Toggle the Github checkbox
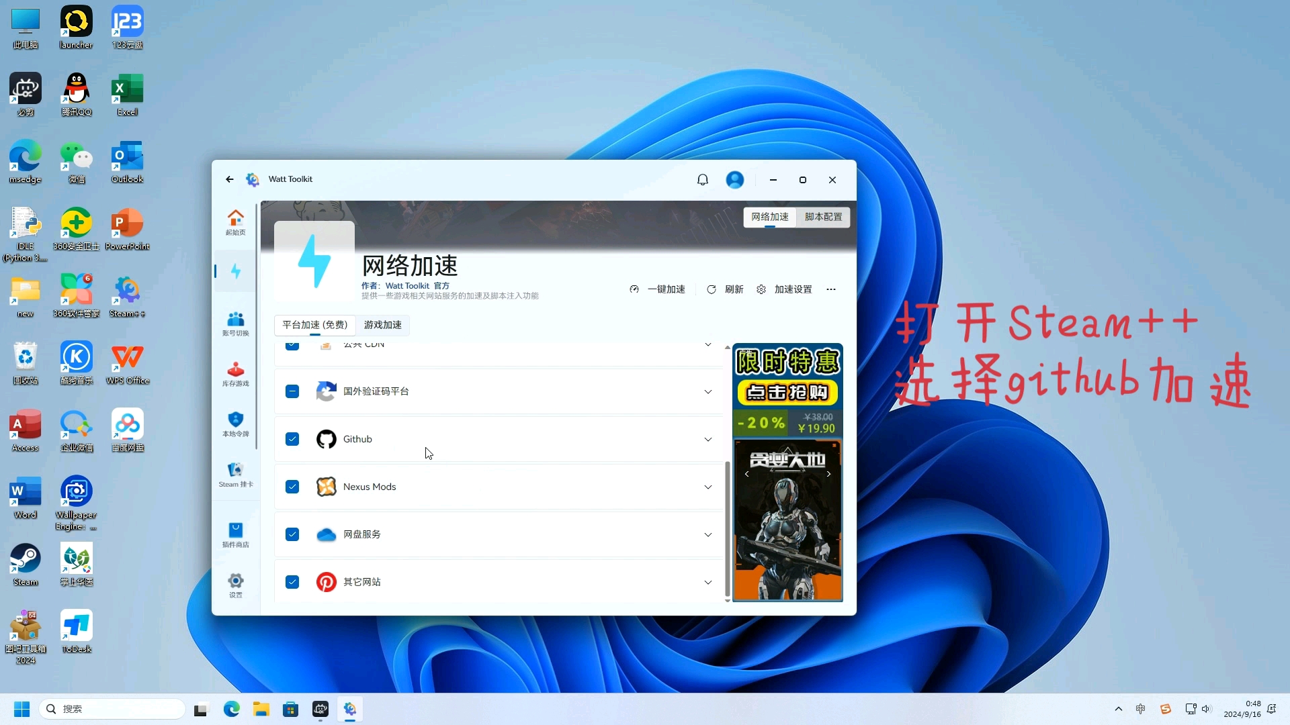The width and height of the screenshot is (1290, 725). 292,439
